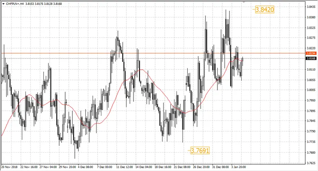Click the 3.8435 value on price scale
This screenshot has height=171, width=318.
click(x=311, y=7)
